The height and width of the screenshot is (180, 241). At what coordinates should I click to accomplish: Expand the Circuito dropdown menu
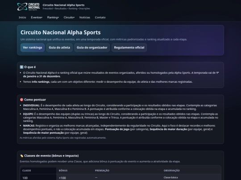69,17
